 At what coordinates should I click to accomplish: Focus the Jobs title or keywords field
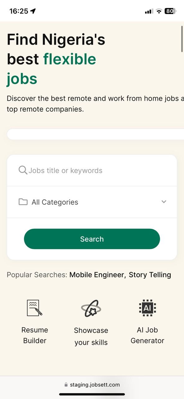click(x=92, y=171)
